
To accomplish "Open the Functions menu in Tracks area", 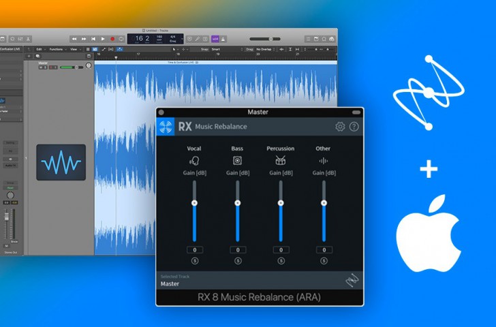I will coord(57,49).
